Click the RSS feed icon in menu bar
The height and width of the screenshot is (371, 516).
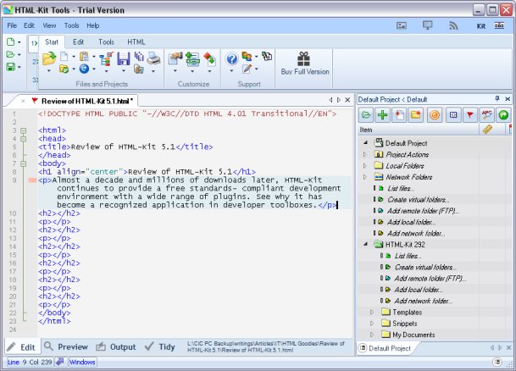(453, 25)
